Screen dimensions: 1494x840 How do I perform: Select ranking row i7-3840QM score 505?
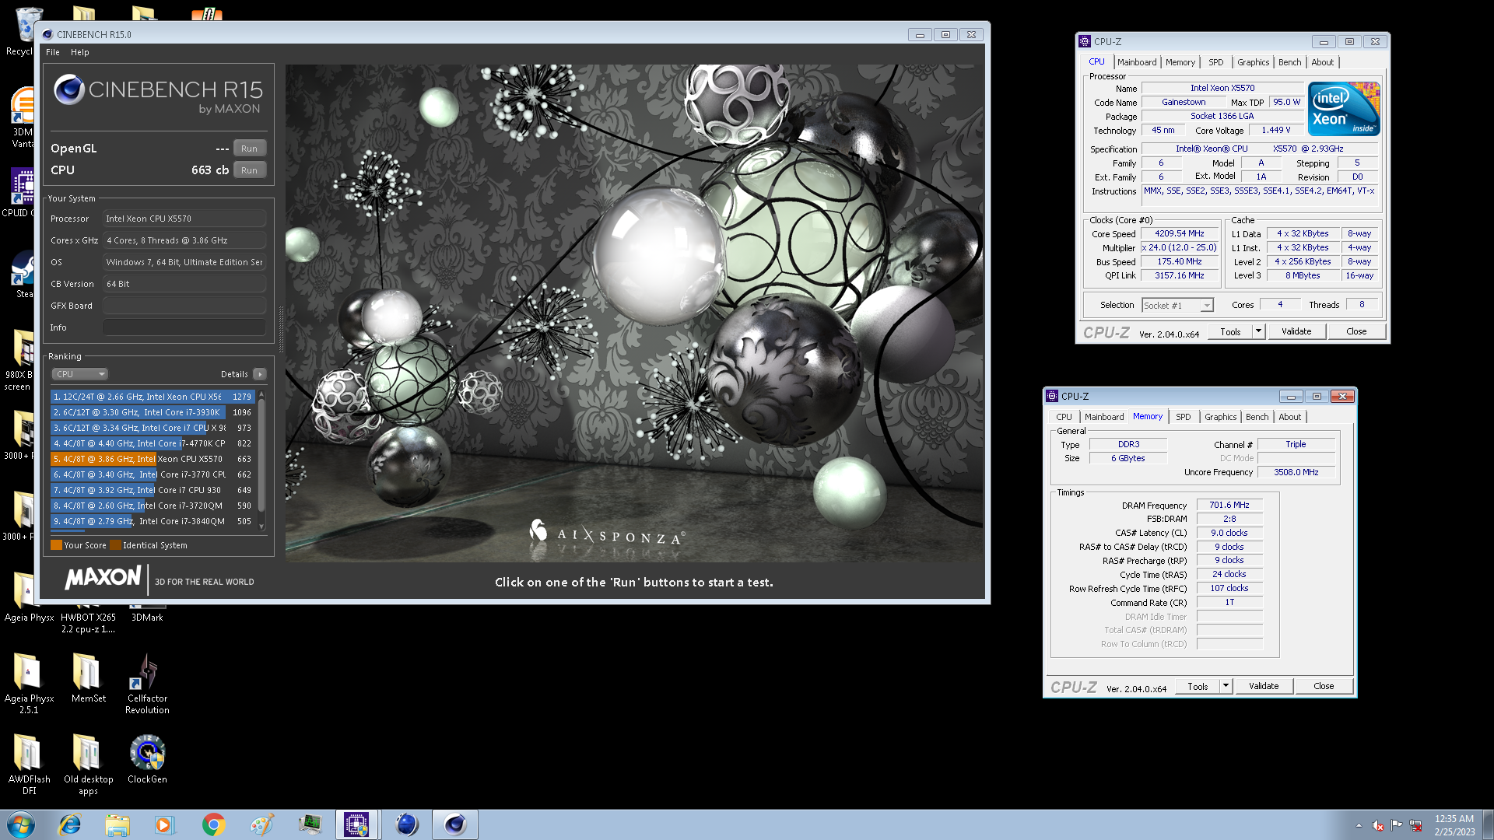click(x=153, y=521)
